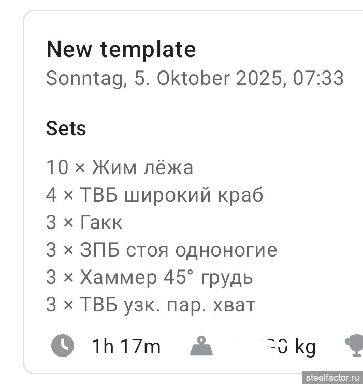Click the 3 × count for Хаммер 45° грудь
Viewport: 363px width, 384px height.
pos(60,278)
